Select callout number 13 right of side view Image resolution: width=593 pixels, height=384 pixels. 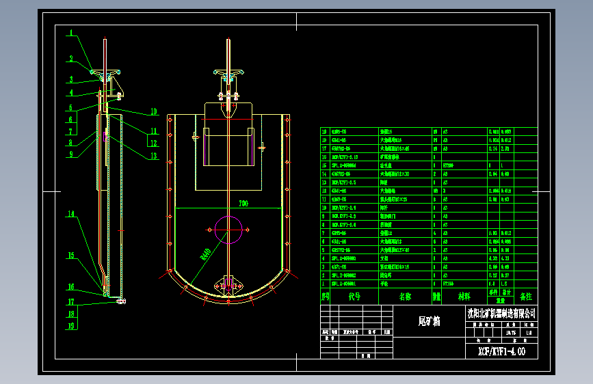pos(153,156)
